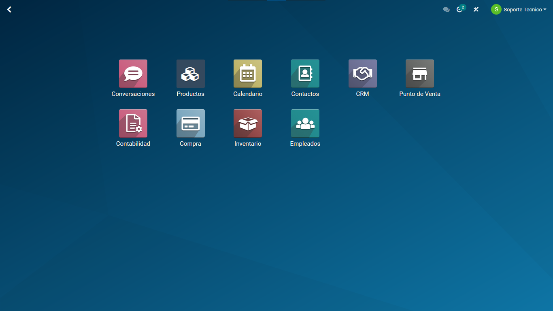The width and height of the screenshot is (553, 311).
Task: Show pending activities with badge 2
Action: [460, 9]
